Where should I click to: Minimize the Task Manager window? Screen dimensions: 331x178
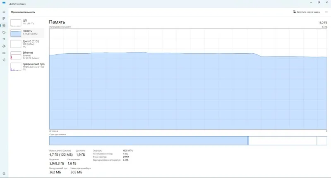pos(311,2)
